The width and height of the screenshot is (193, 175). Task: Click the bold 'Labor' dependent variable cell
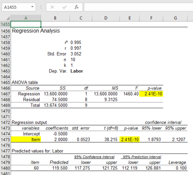(77, 71)
